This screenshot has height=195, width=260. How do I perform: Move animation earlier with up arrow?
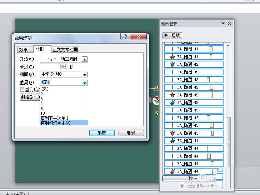[x=182, y=186]
